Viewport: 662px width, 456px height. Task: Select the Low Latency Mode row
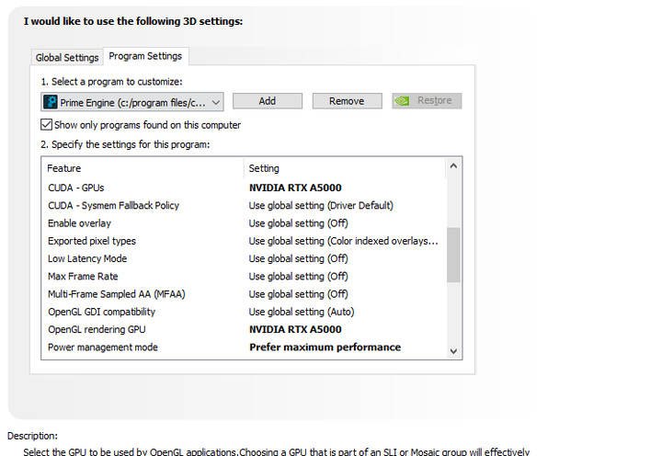pos(87,259)
